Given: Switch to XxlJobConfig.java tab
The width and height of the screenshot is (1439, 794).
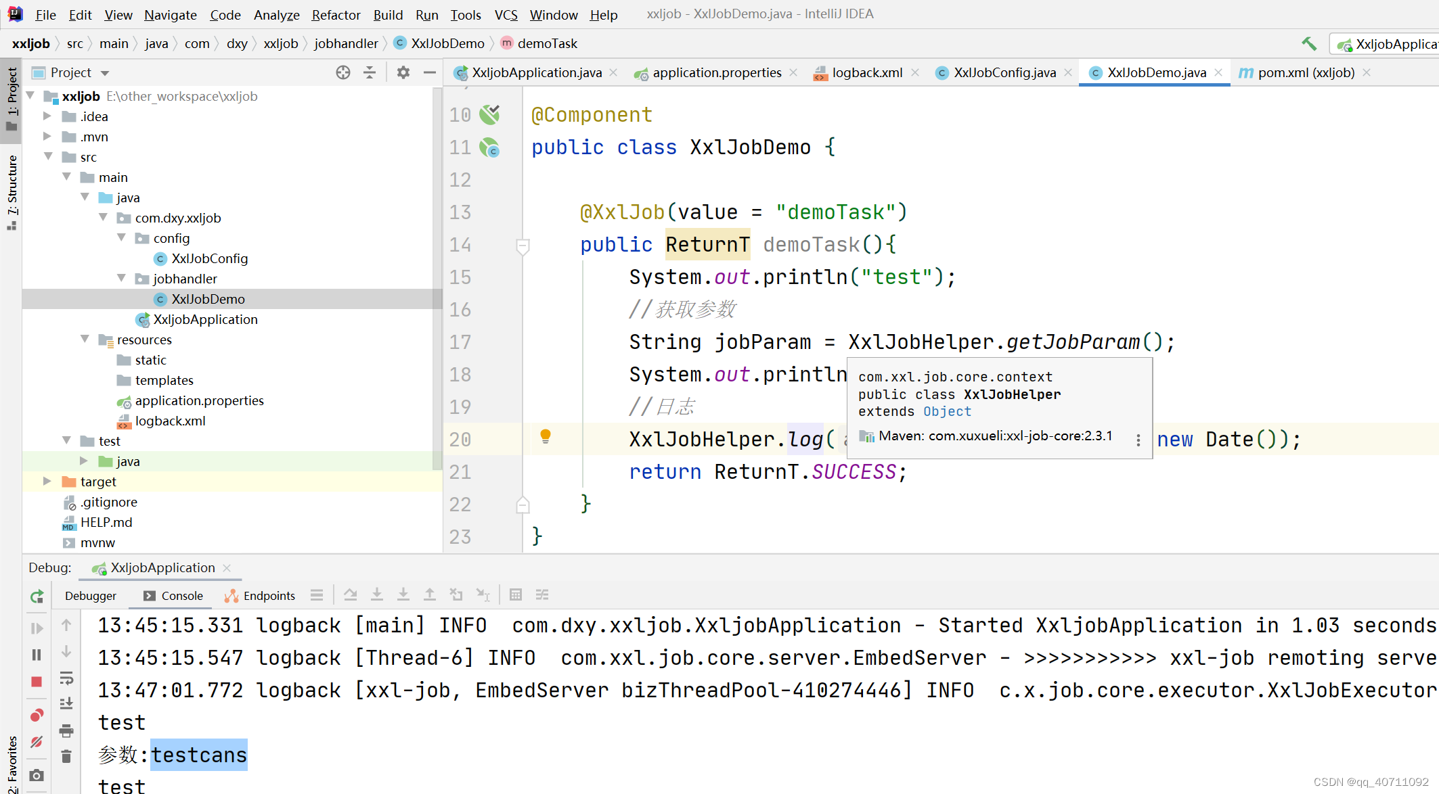Looking at the screenshot, I should (1004, 72).
